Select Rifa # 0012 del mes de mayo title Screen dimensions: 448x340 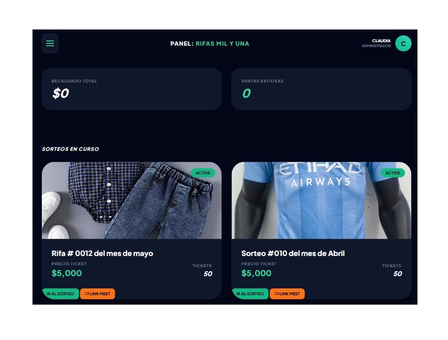102,254
